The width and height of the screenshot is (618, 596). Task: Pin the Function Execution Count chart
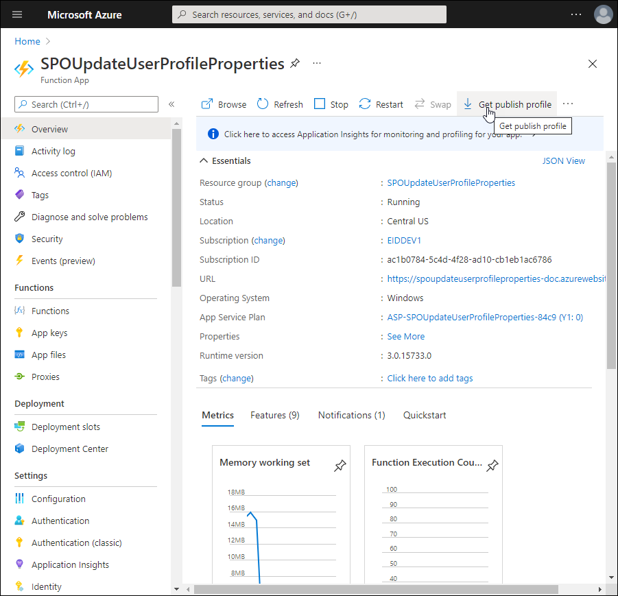pyautogui.click(x=492, y=466)
